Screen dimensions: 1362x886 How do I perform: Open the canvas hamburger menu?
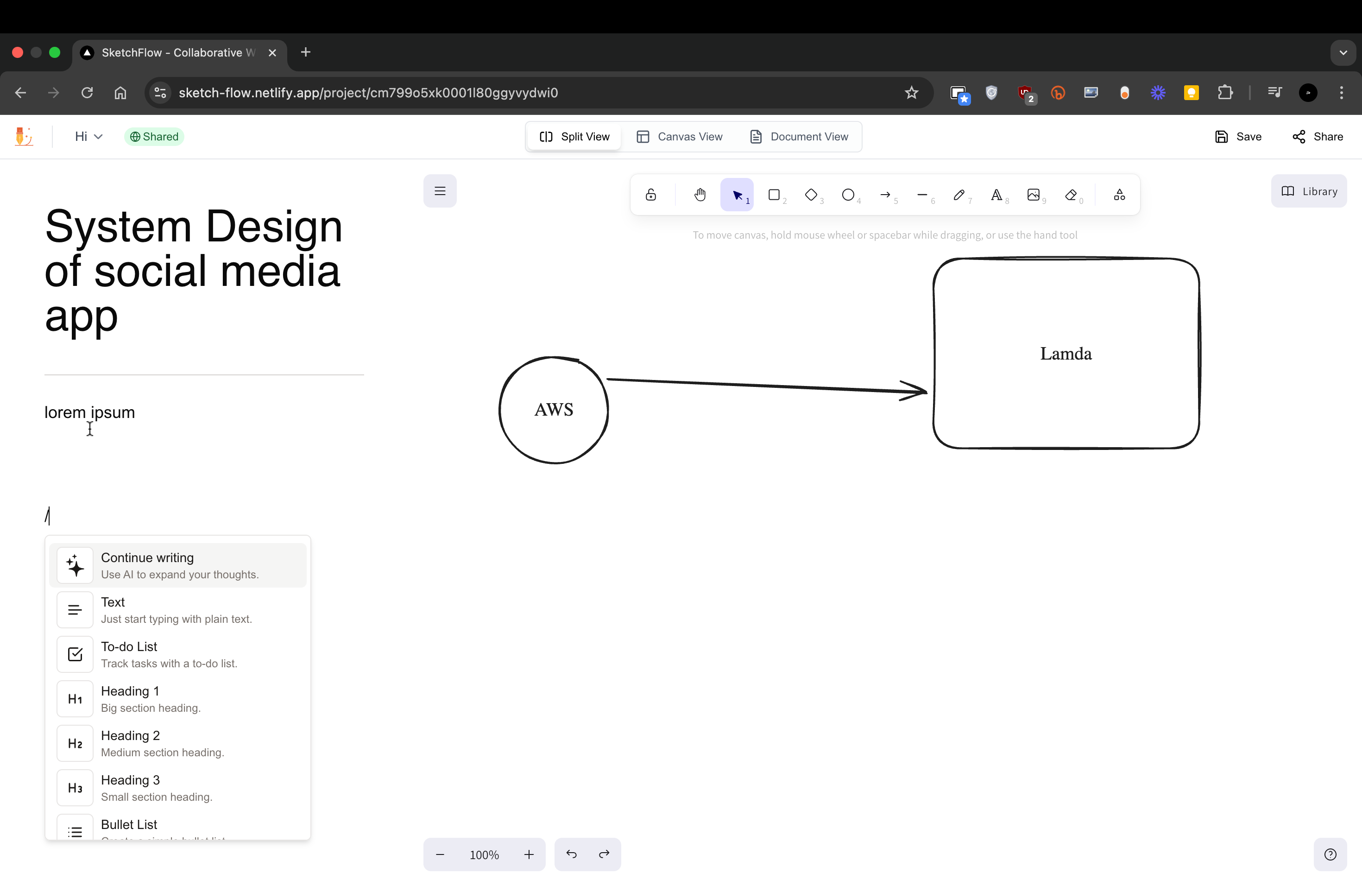click(440, 191)
